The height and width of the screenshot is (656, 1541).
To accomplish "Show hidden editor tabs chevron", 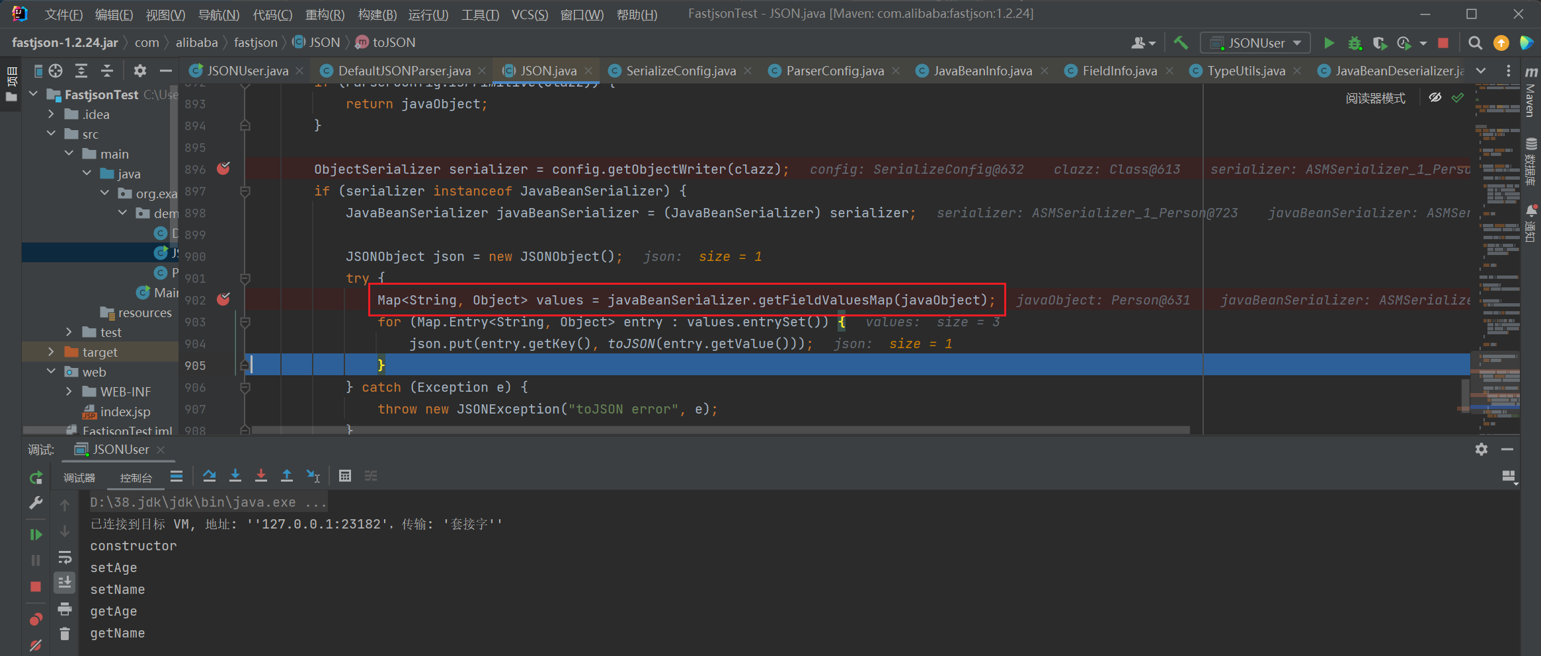I will click(x=1481, y=71).
